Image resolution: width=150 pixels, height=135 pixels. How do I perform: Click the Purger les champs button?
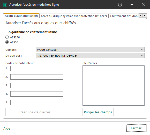98,112
